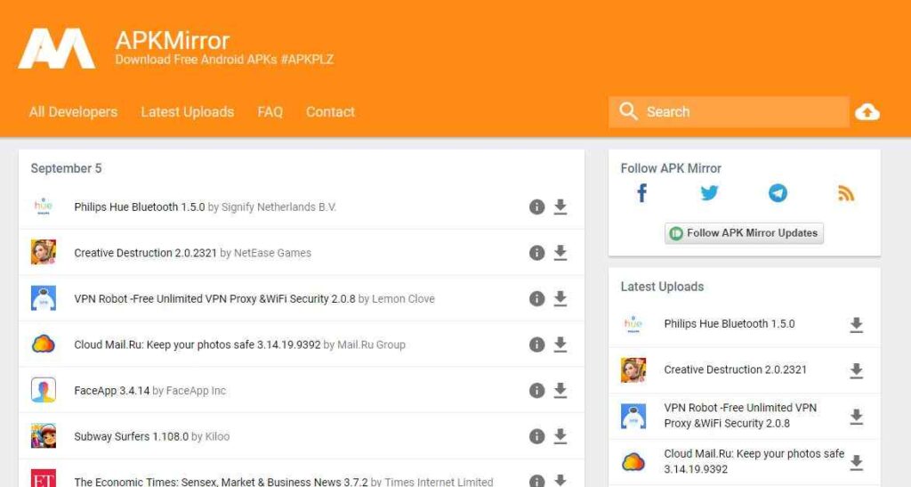911x487 pixels.
Task: Open Lemon Clove developer link
Action: (x=403, y=299)
